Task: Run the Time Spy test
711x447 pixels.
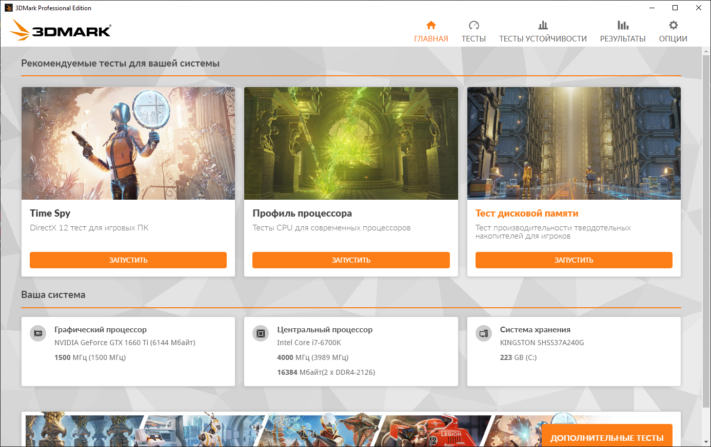Action: 128,260
